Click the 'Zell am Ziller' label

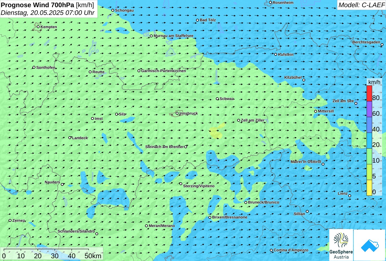(x=253, y=120)
